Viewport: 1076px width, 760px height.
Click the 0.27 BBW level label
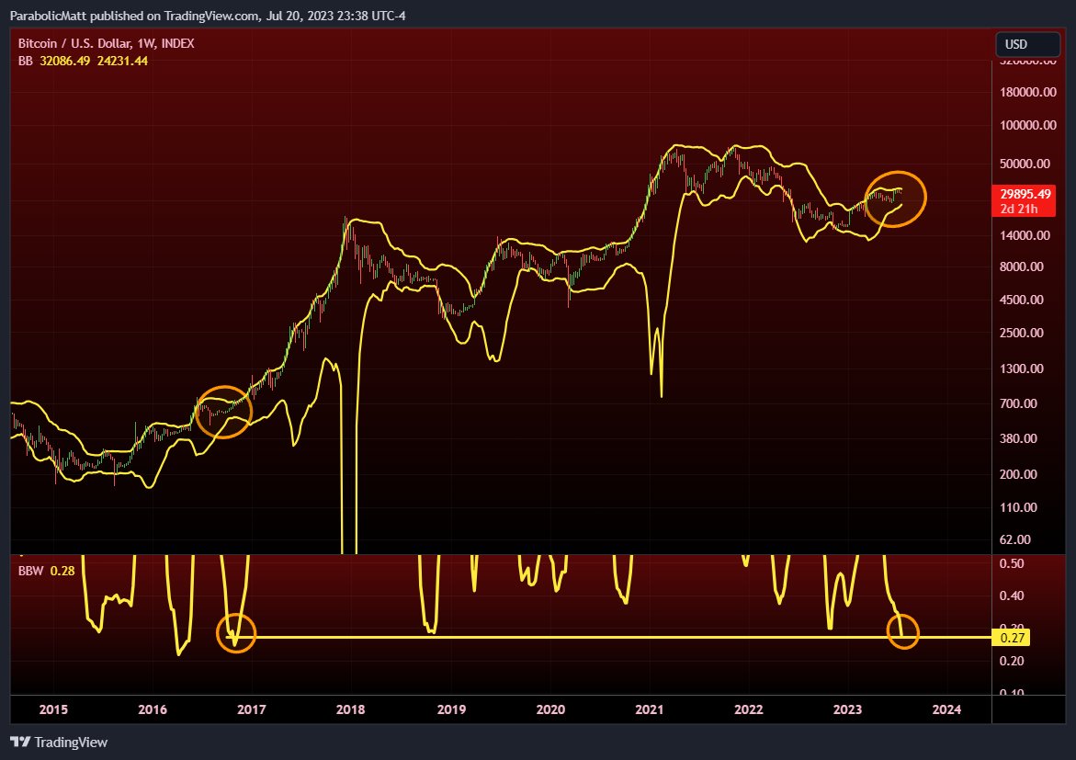[x=1012, y=638]
